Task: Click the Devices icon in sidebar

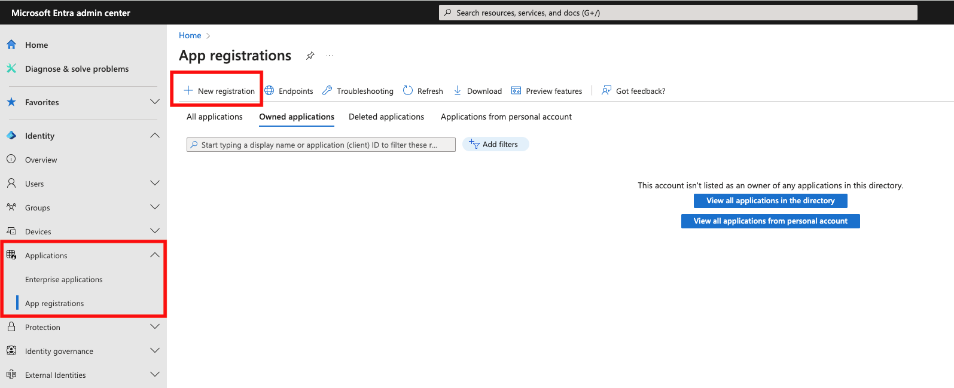Action: [x=11, y=231]
